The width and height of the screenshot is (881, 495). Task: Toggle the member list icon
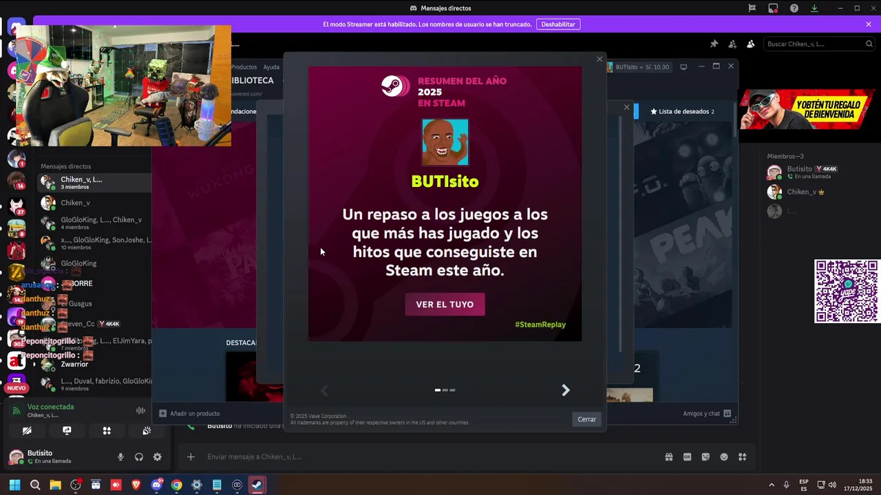pyautogui.click(x=750, y=44)
